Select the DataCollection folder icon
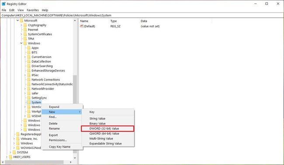 pyautogui.click(x=29, y=61)
